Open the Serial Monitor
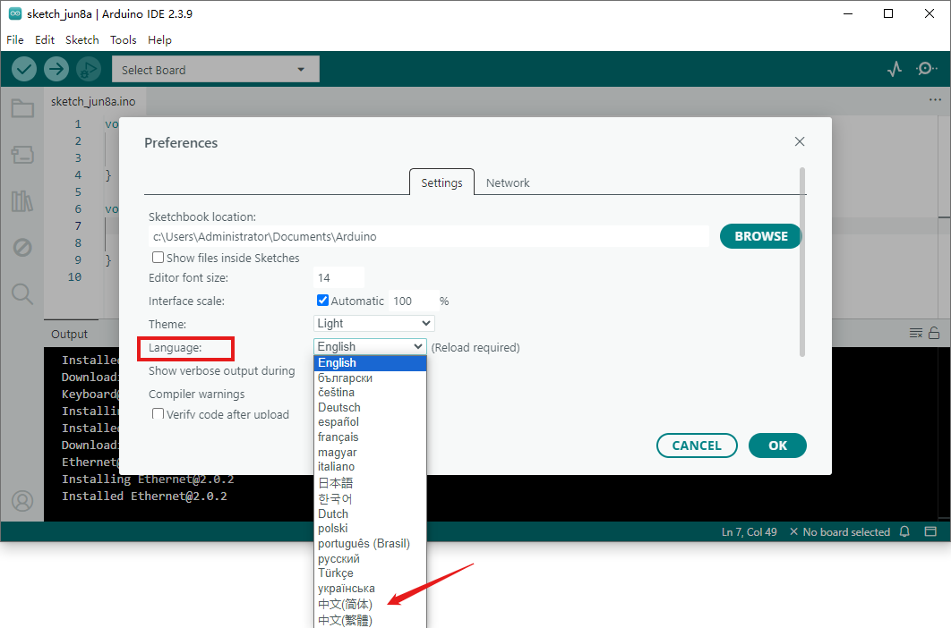 coord(926,69)
